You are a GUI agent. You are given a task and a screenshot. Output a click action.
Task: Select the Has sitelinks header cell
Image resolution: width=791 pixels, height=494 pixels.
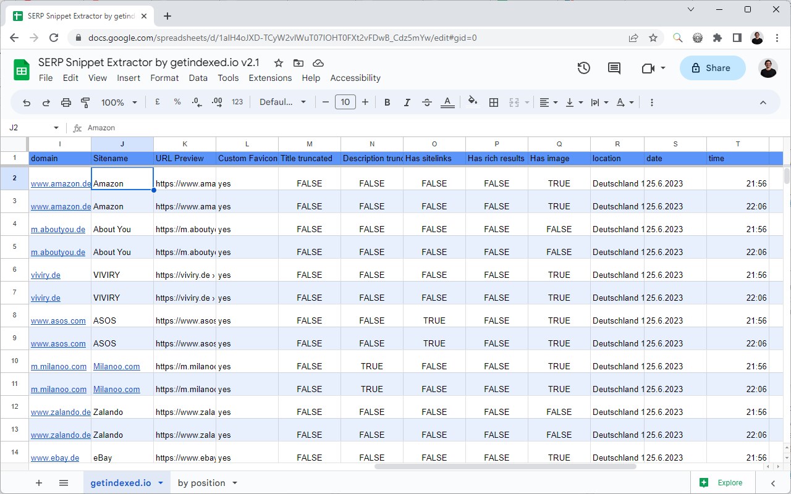[434, 158]
